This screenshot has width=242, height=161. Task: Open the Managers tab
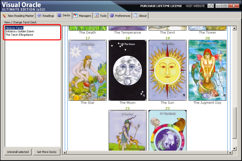[82, 16]
